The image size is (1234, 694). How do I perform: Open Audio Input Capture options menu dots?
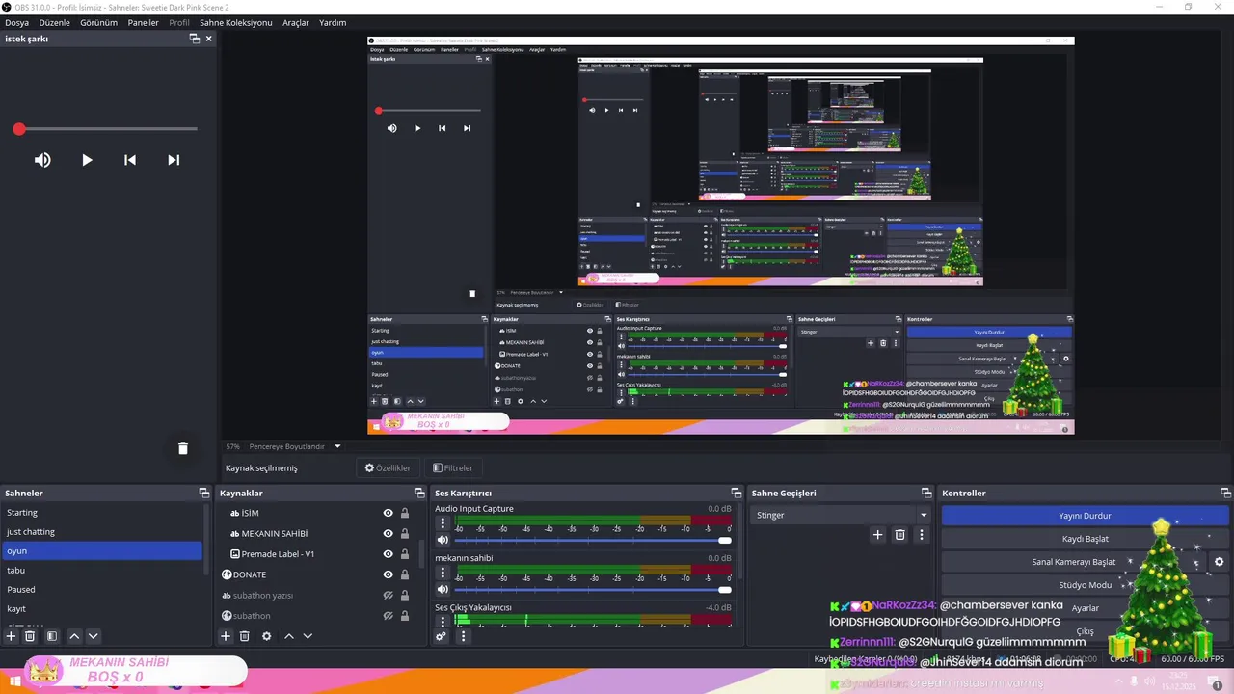click(x=443, y=523)
